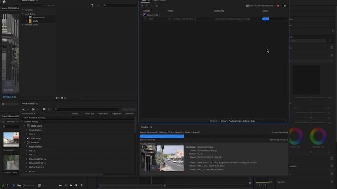
Task: Select GoPro CineForm preset
Action: (x=37, y=167)
